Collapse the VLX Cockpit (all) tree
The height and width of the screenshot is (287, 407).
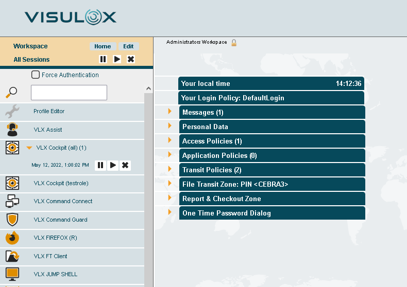[29, 148]
